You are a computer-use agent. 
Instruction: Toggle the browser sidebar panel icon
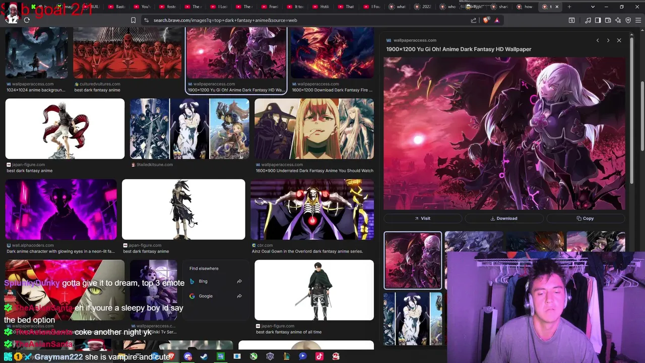tap(598, 20)
